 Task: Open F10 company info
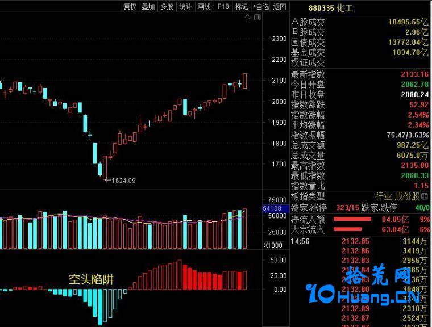(223, 6)
